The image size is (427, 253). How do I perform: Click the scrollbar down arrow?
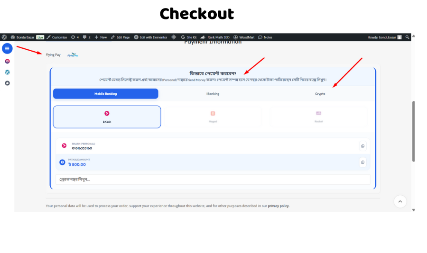[x=413, y=210]
